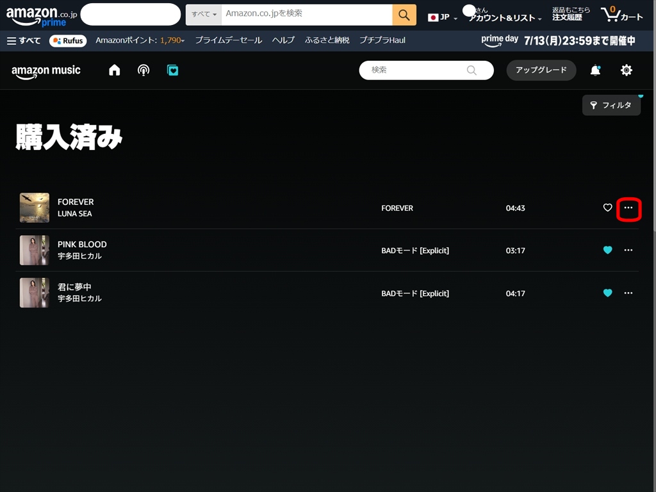Click the 04:43 duration text
The image size is (656, 492).
click(515, 208)
